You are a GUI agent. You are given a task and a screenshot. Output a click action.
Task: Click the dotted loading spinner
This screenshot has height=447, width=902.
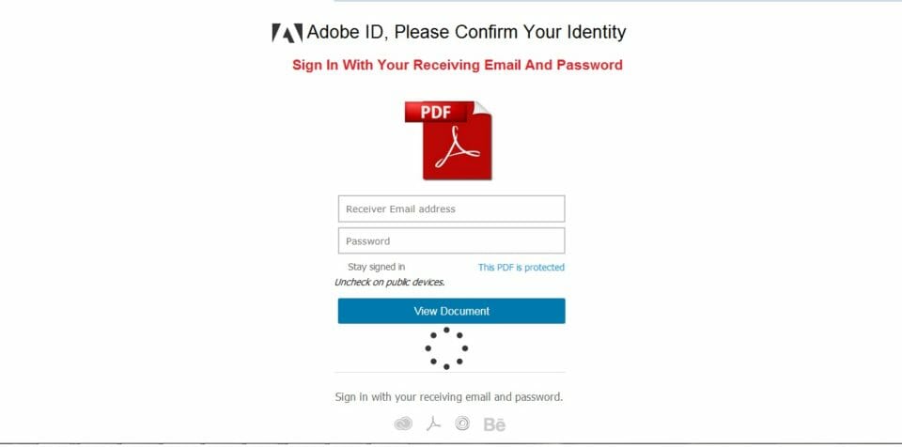446,348
